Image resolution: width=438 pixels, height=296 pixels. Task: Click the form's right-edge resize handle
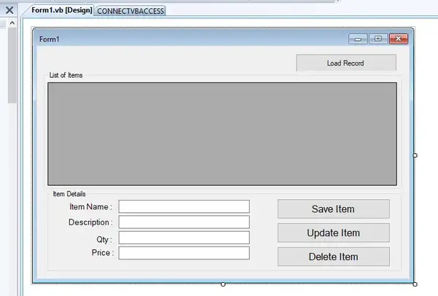tap(415, 155)
